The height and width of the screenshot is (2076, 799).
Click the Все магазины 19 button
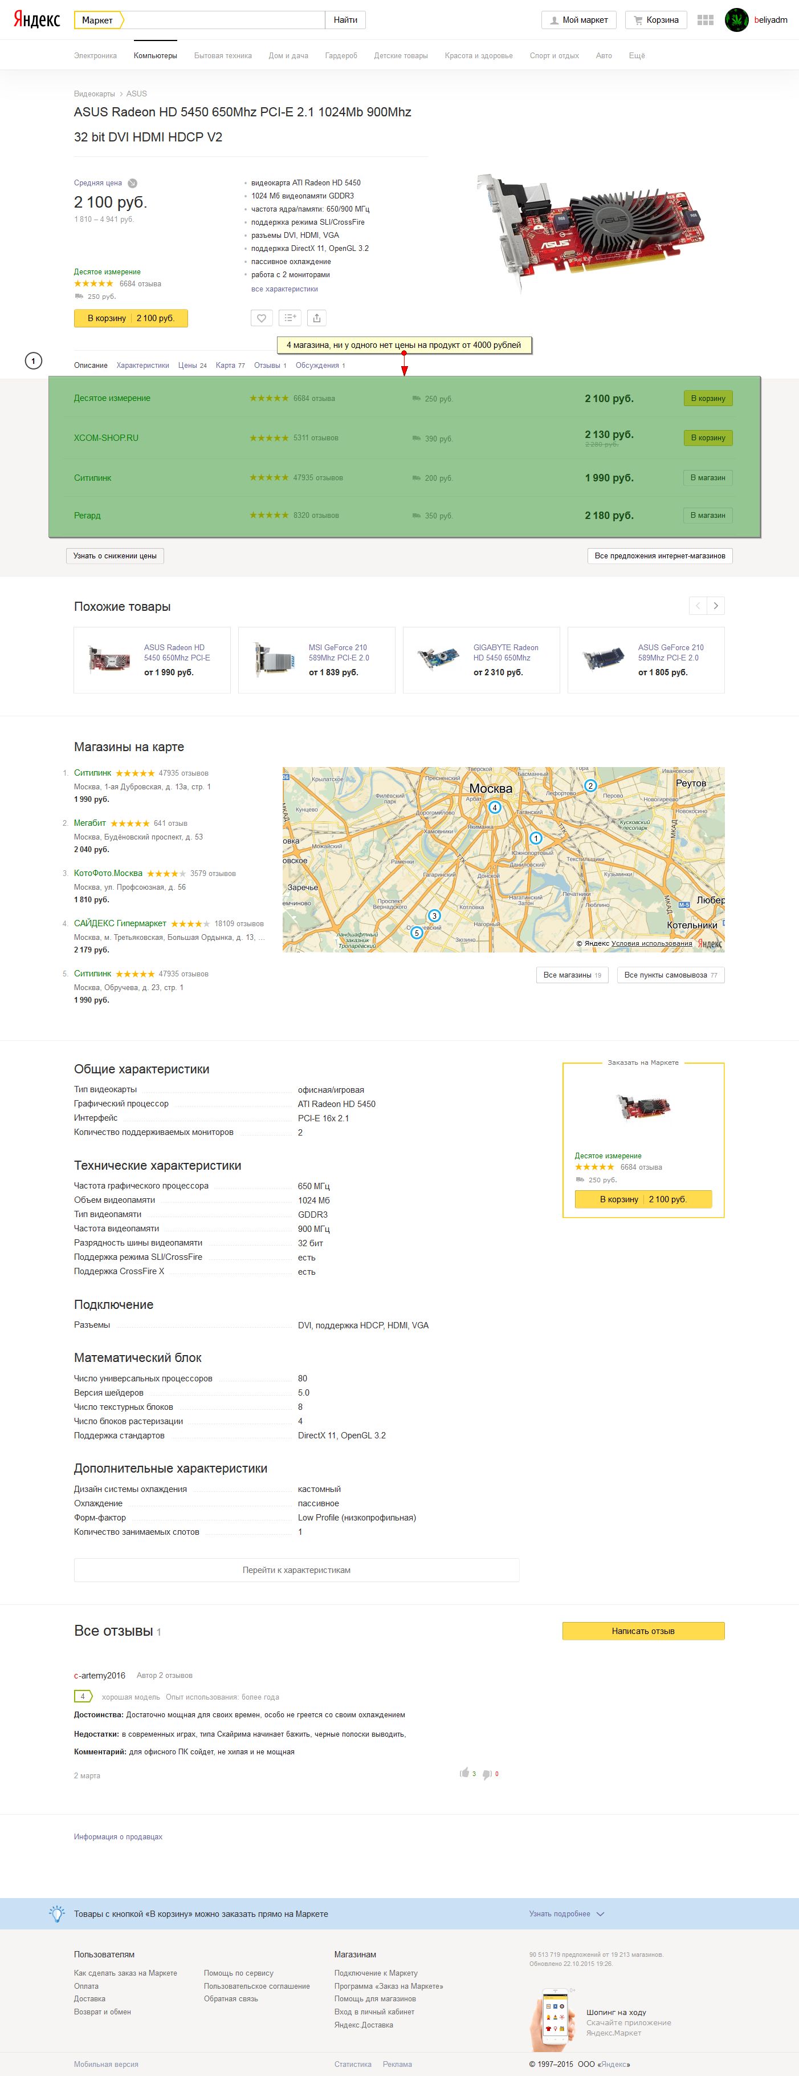coord(573,975)
